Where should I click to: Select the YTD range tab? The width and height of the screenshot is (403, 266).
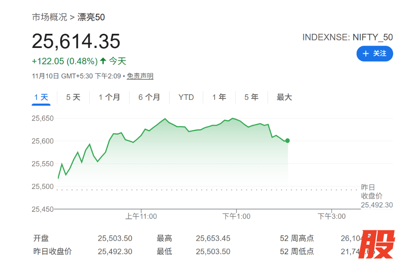tap(186, 97)
